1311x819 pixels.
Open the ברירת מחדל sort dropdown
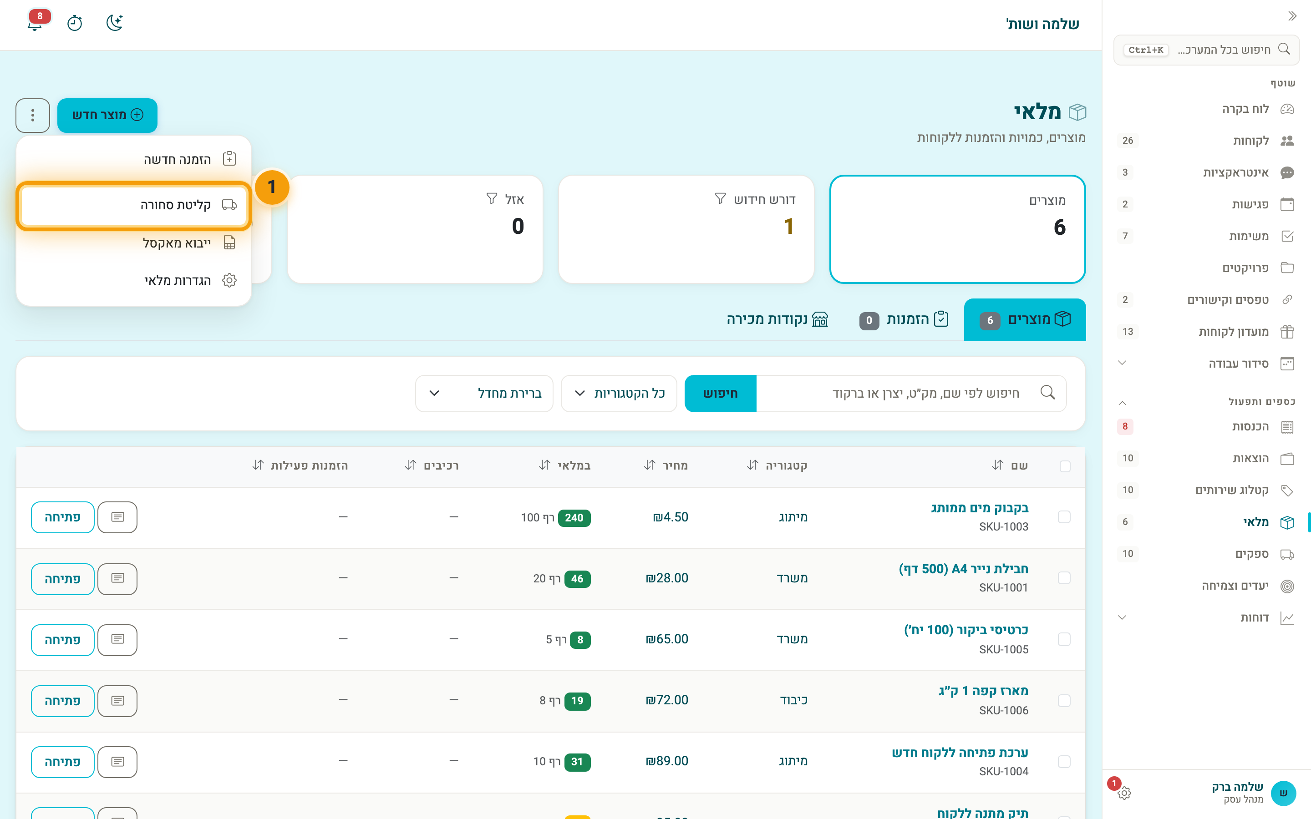point(484,393)
